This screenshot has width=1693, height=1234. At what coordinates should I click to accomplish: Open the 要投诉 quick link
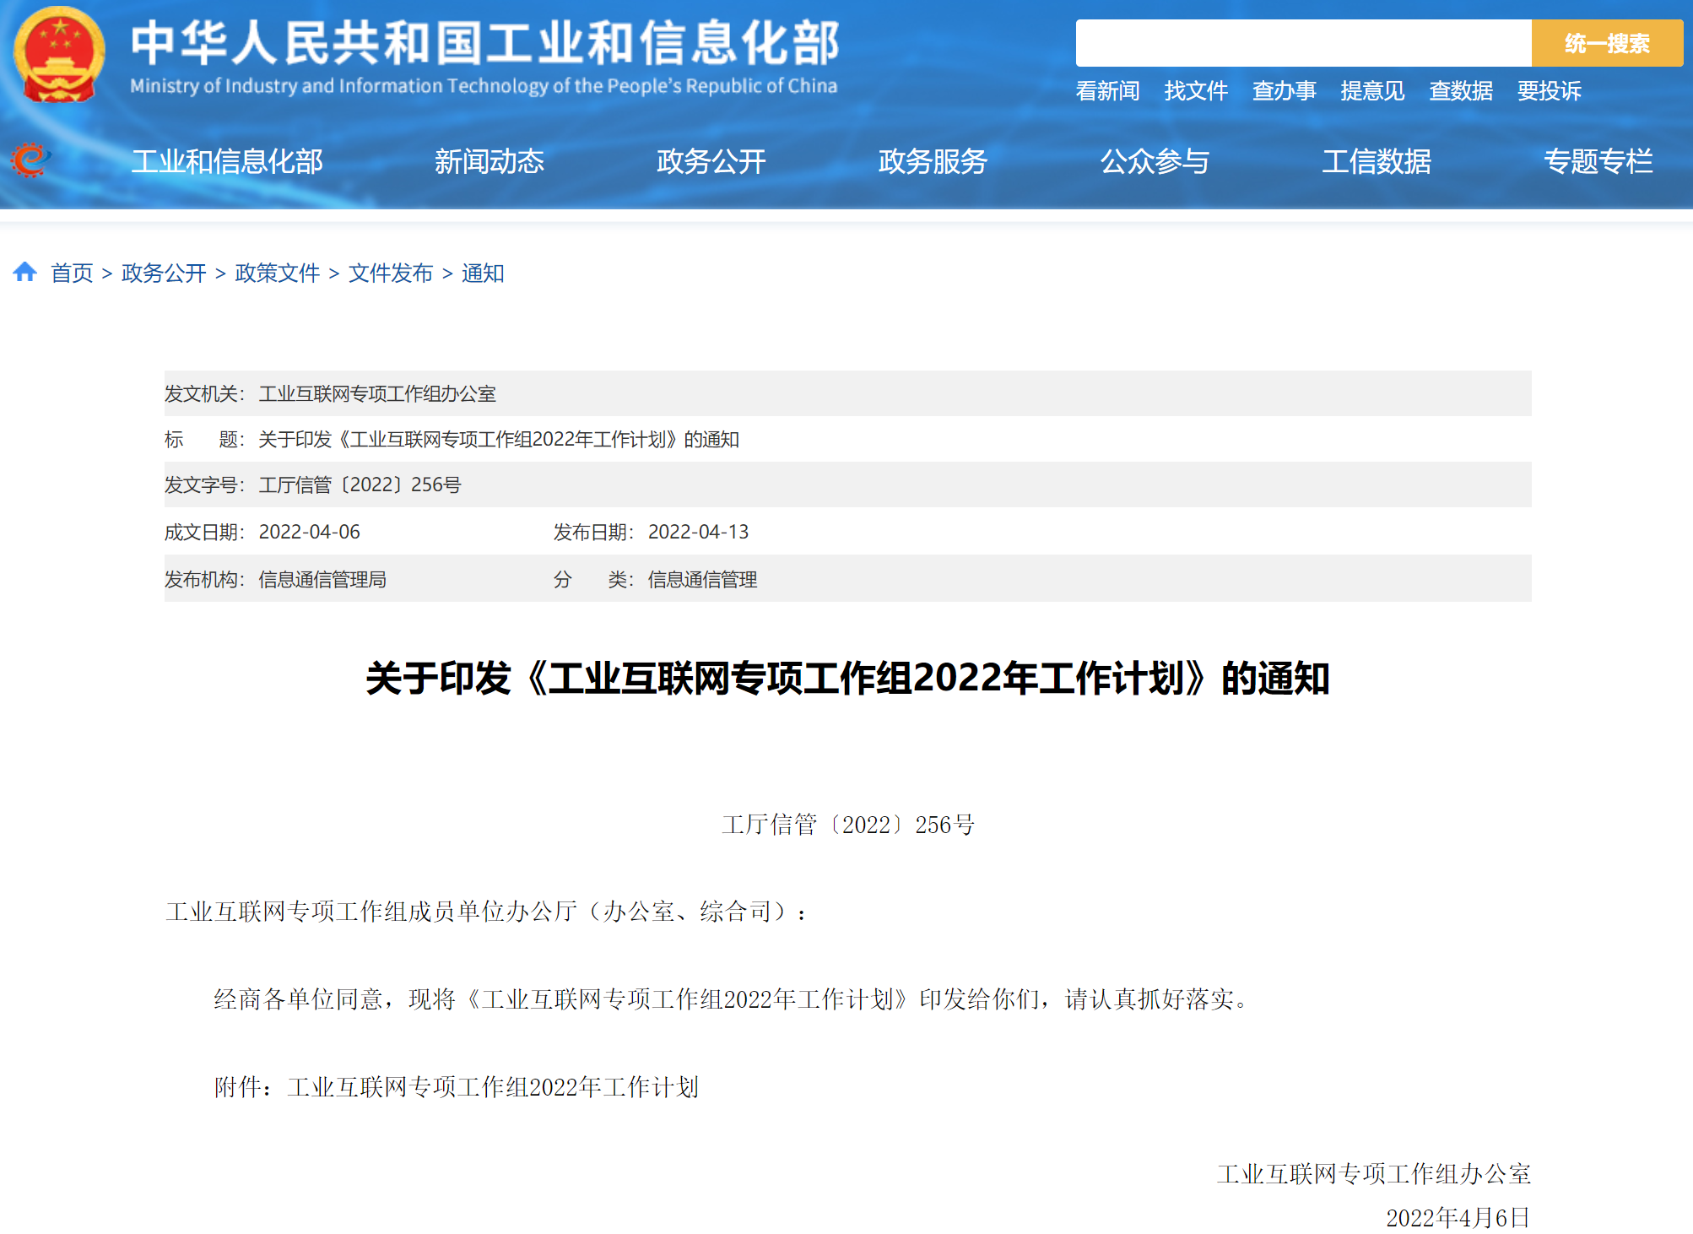[1549, 90]
